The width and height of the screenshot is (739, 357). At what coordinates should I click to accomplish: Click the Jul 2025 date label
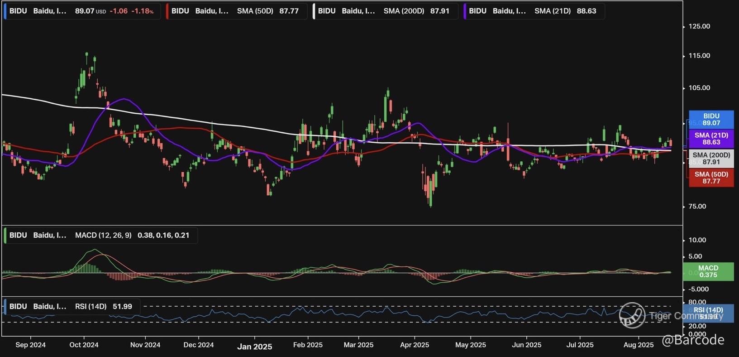click(580, 345)
